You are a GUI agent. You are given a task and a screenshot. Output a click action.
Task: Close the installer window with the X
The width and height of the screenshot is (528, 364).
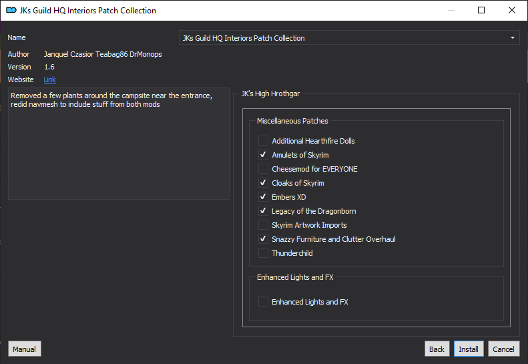click(512, 10)
